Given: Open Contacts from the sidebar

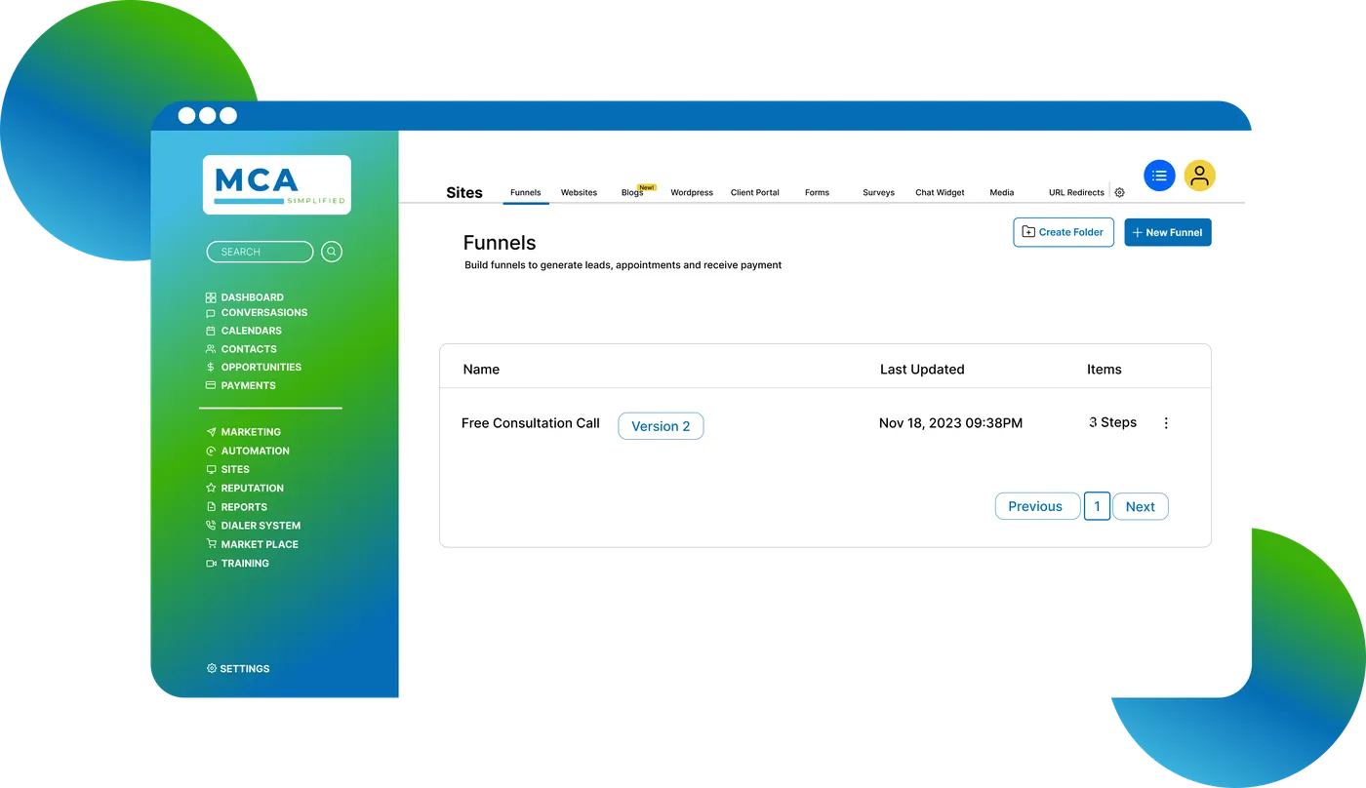Looking at the screenshot, I should (x=241, y=349).
